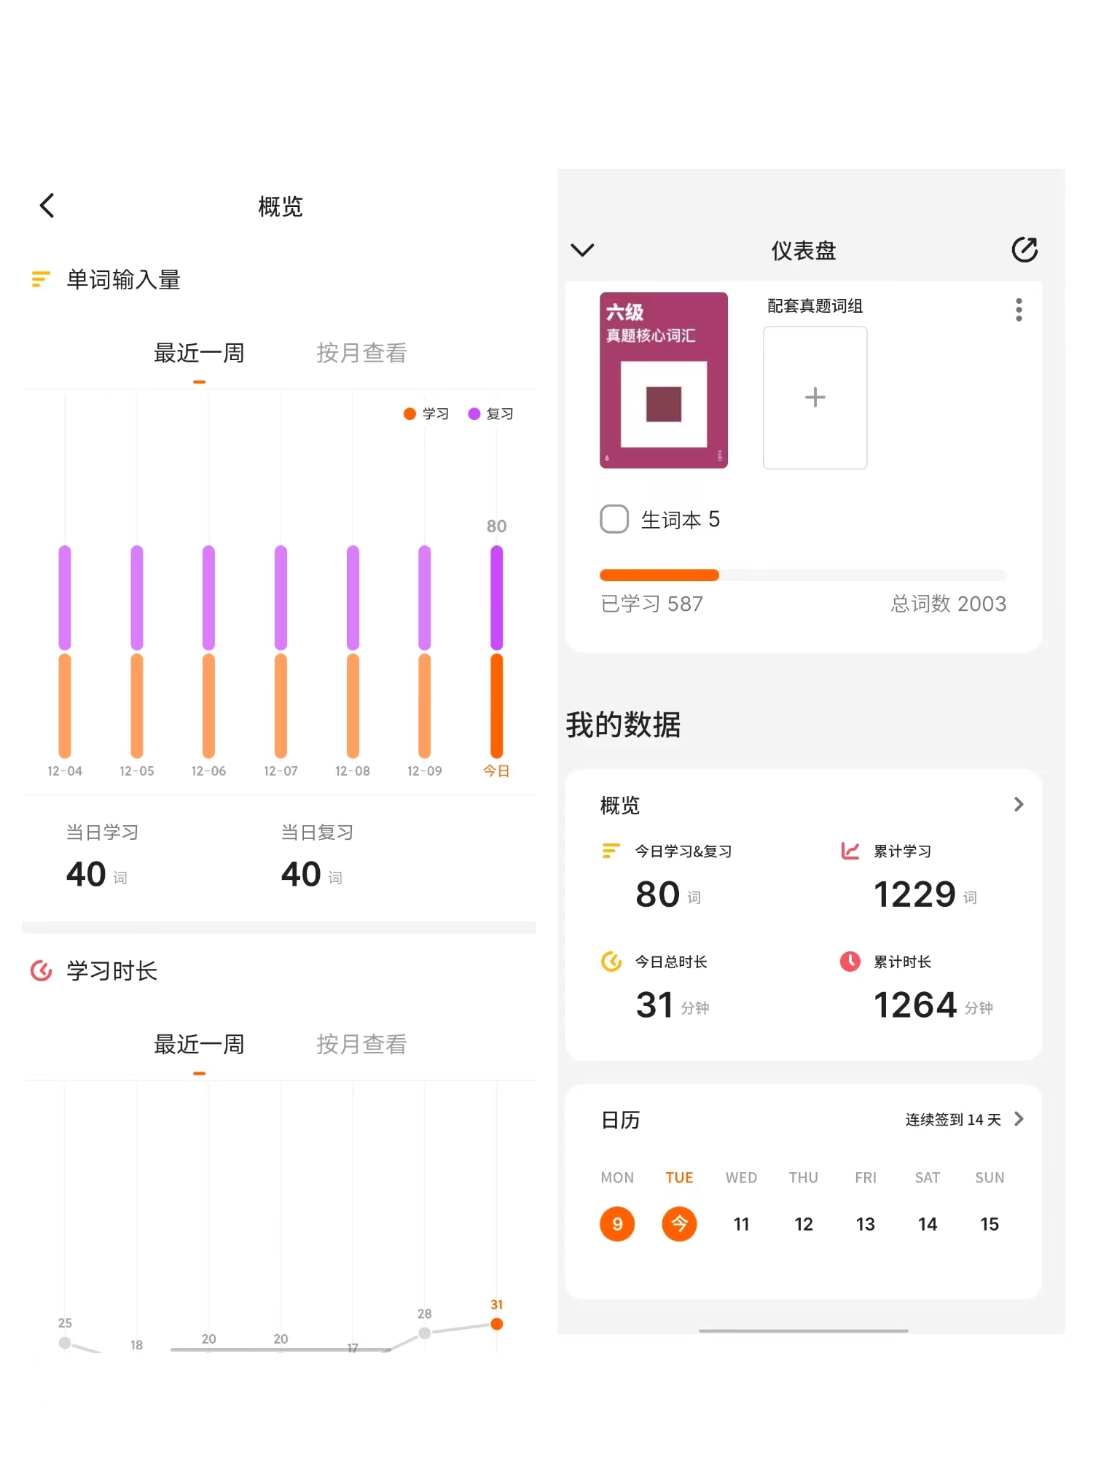Tap the 学习时长 section icon

42,970
